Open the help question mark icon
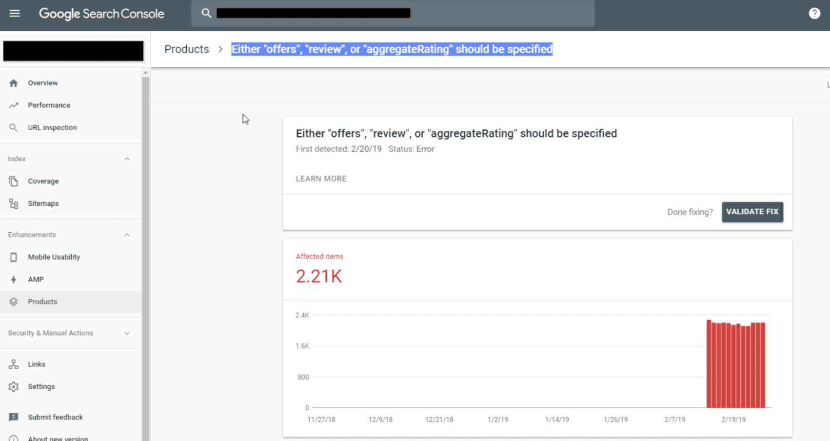The width and height of the screenshot is (830, 441). coord(814,13)
